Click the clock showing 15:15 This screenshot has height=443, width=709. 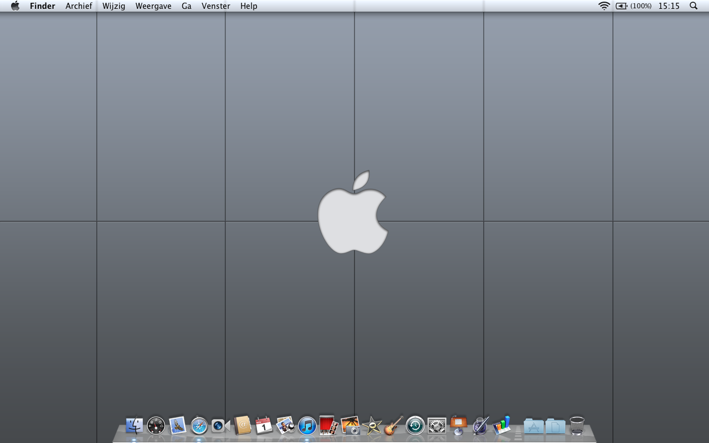[669, 6]
